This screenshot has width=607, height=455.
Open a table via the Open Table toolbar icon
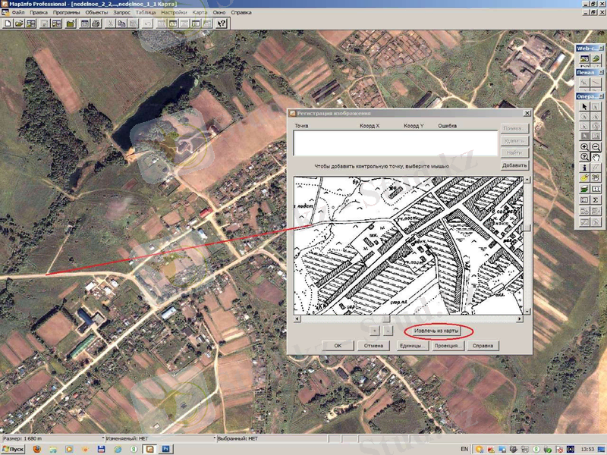(x=21, y=25)
